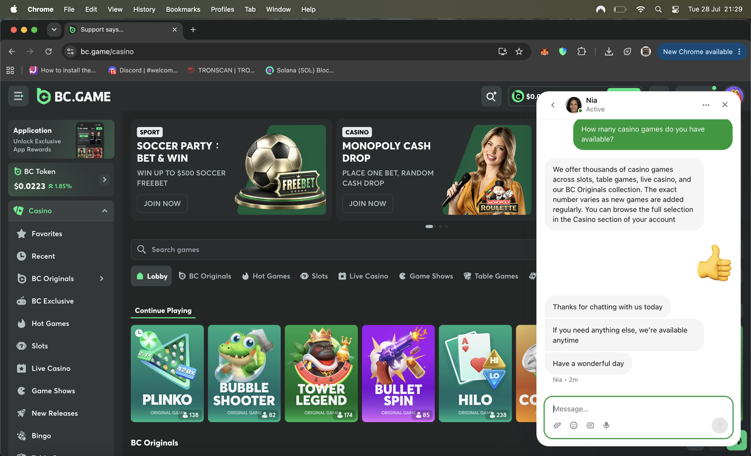Image resolution: width=751 pixels, height=456 pixels.
Task: Click the GIF icon in chat composer
Action: [590, 425]
